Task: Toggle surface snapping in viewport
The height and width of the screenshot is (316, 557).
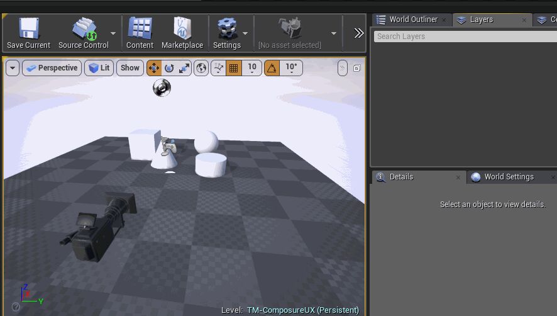Action: (218, 68)
